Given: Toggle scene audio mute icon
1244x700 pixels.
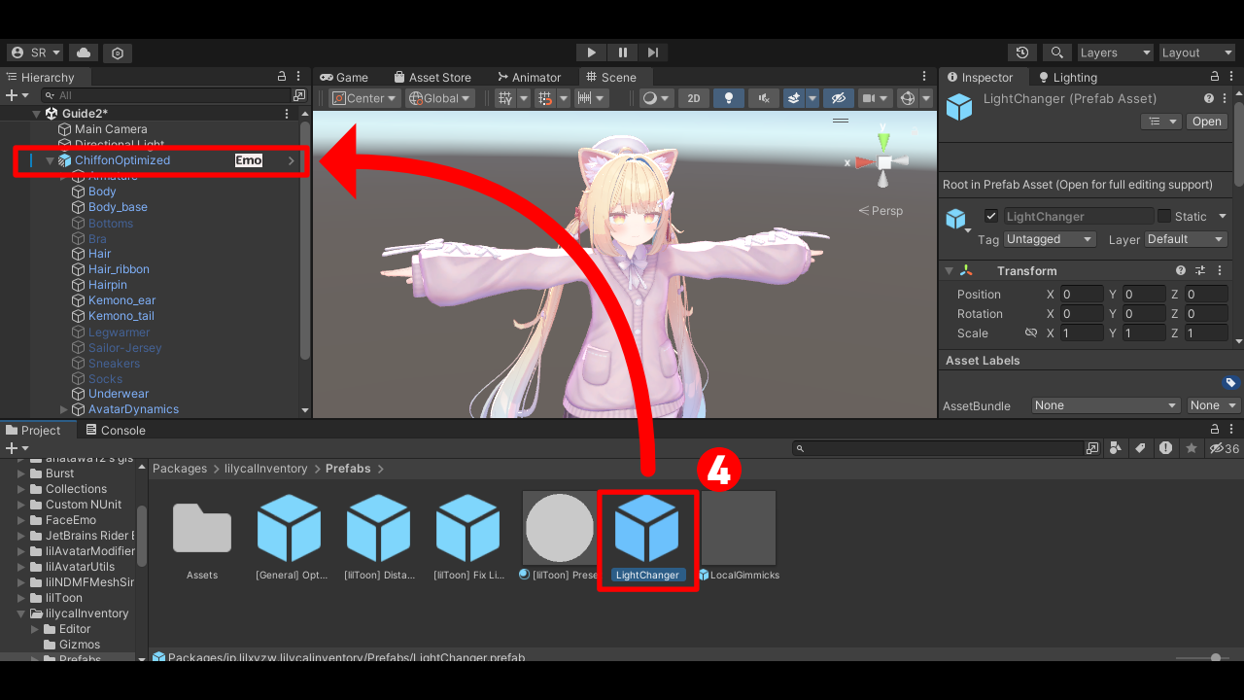Looking at the screenshot, I should tap(764, 98).
